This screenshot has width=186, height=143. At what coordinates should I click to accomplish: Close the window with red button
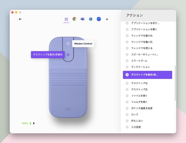click(x=12, y=12)
